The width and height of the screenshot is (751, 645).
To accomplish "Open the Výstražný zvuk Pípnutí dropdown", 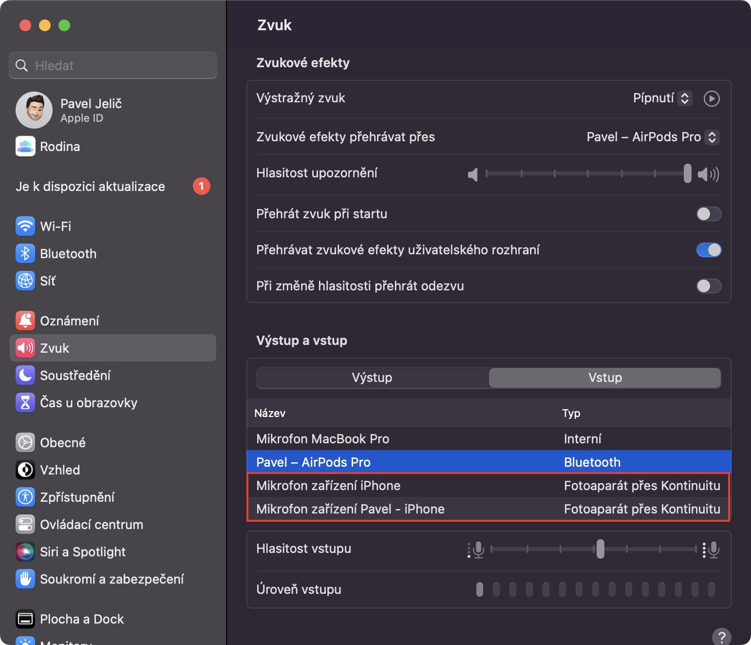I will click(x=662, y=98).
